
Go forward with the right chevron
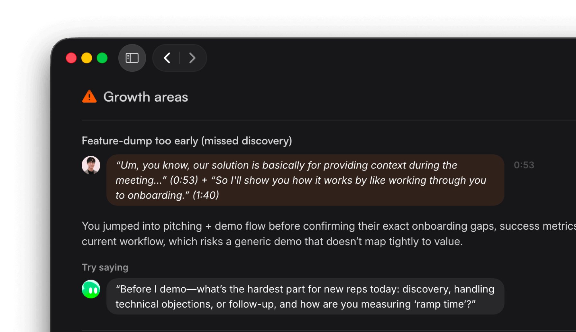[x=192, y=58]
